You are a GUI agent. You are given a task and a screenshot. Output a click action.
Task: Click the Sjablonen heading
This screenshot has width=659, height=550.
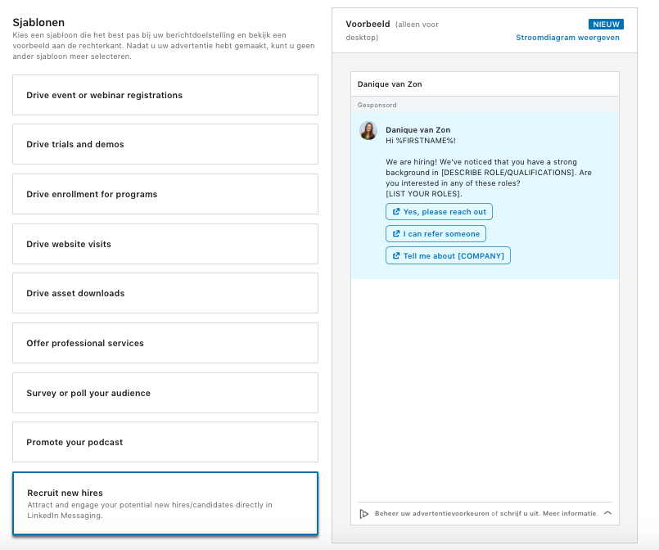(x=38, y=22)
